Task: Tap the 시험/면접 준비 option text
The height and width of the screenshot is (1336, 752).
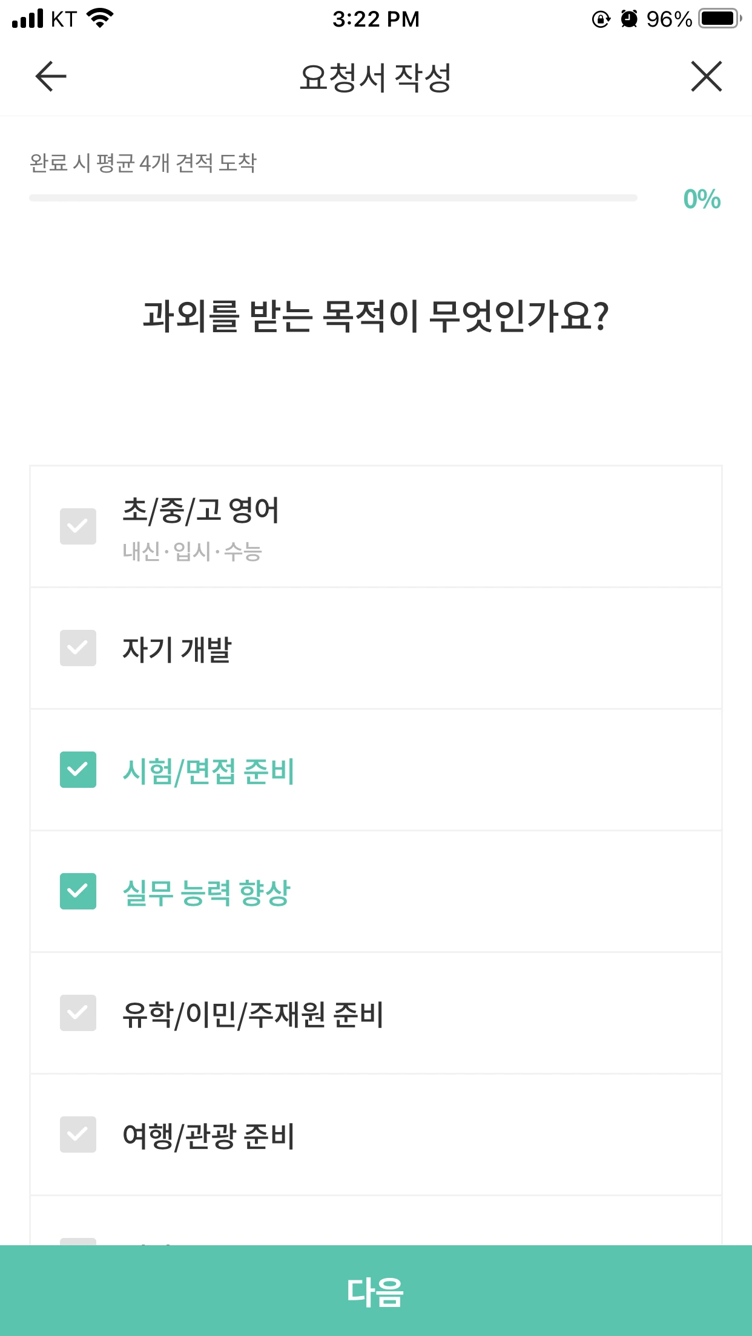Action: (208, 771)
